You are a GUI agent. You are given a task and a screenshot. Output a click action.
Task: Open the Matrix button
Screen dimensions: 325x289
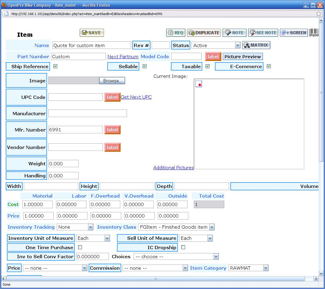click(256, 45)
